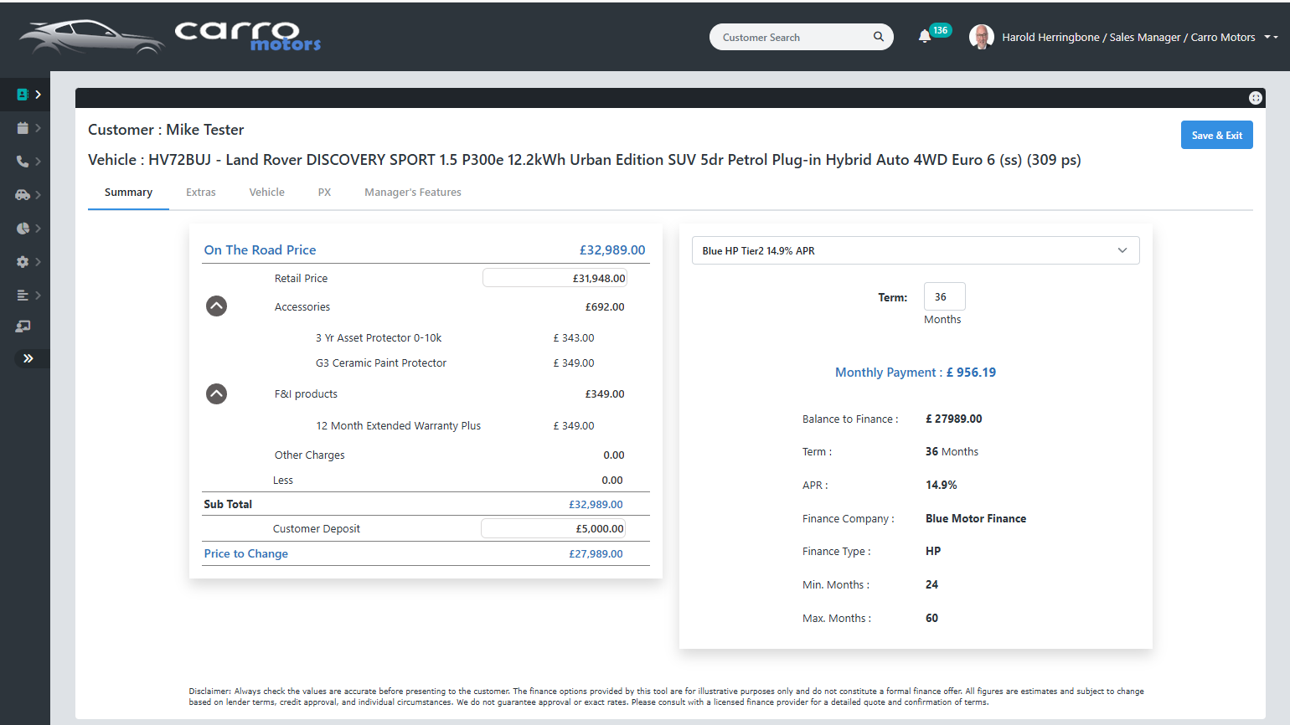
Task: Open the calendar icon in the sidebar
Action: tap(23, 128)
